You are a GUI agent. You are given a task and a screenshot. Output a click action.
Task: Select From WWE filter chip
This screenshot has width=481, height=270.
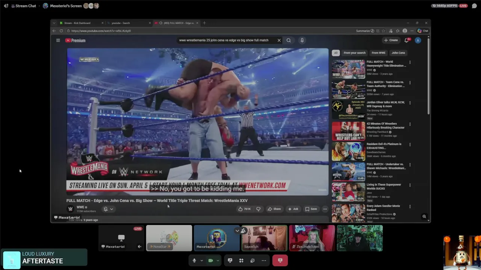point(378,53)
